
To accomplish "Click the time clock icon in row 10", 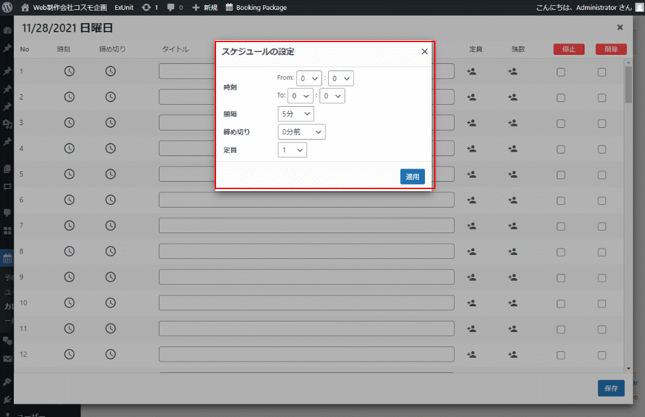I will (x=69, y=302).
